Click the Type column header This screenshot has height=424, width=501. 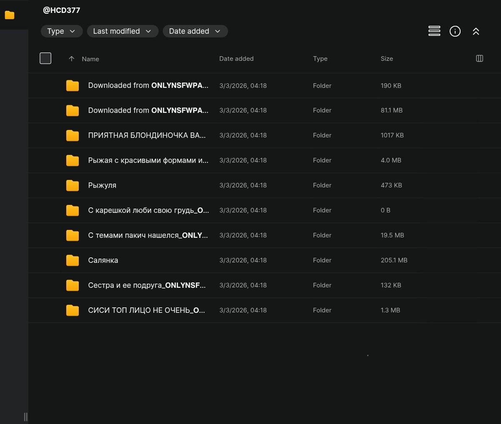320,59
